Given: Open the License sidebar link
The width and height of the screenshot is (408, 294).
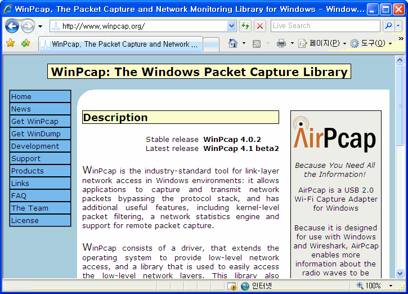Looking at the screenshot, I should (40, 220).
